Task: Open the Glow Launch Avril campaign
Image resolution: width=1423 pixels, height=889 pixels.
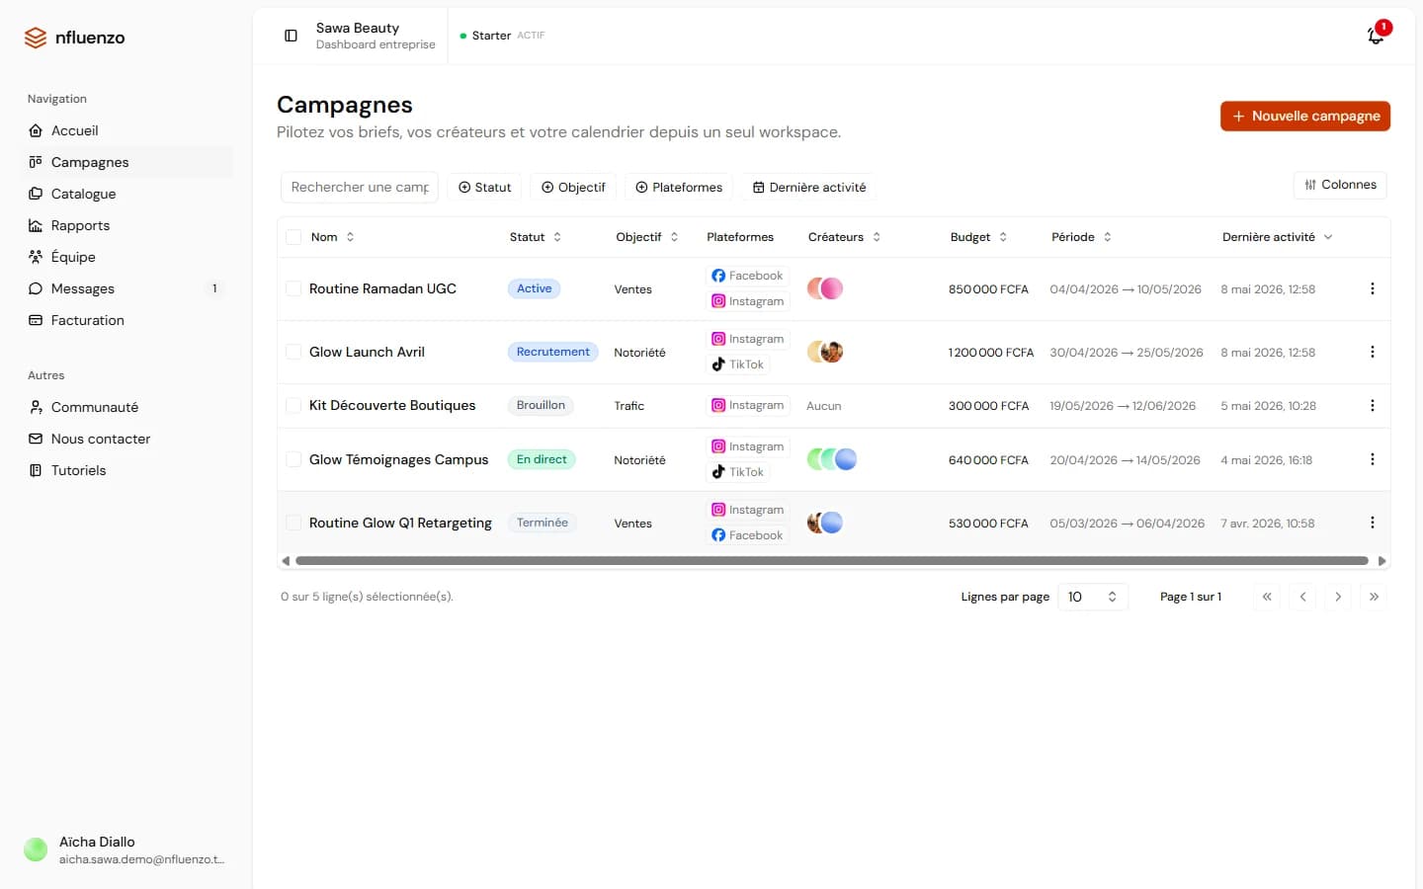Action: (367, 352)
